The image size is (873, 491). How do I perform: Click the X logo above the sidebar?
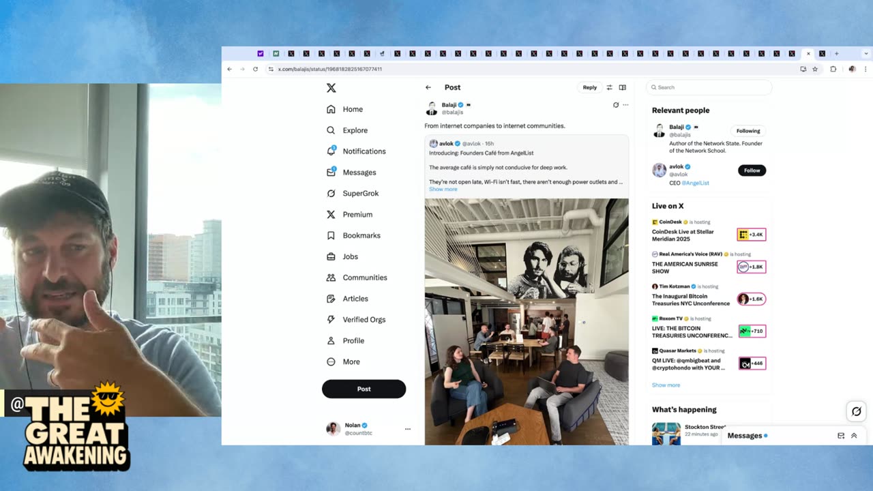[331, 88]
